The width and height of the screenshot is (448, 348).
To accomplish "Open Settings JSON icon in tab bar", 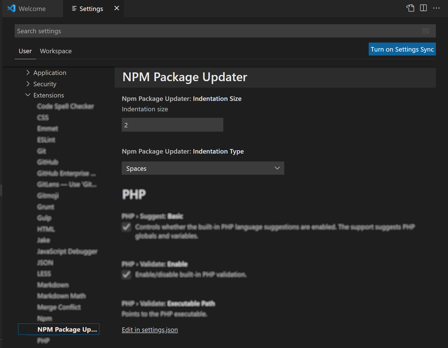I will (410, 8).
